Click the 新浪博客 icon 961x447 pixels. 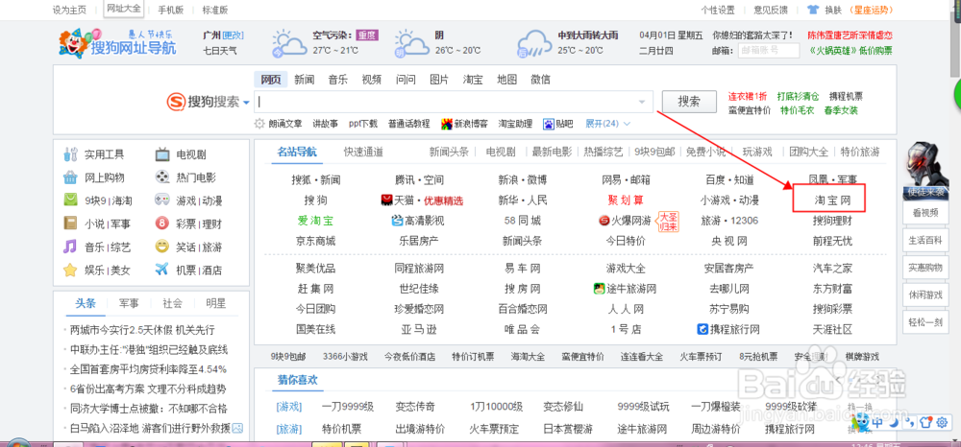(x=447, y=124)
